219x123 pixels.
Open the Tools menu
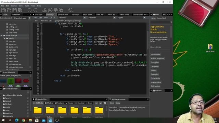[33, 6]
